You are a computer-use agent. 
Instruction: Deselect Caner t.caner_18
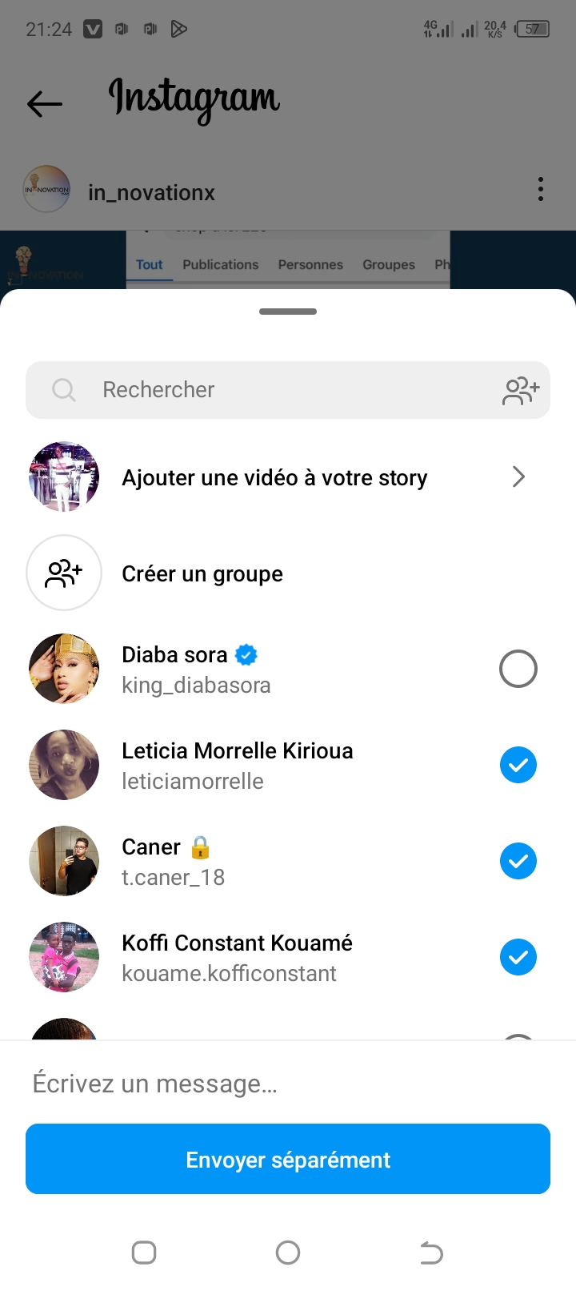pos(518,861)
